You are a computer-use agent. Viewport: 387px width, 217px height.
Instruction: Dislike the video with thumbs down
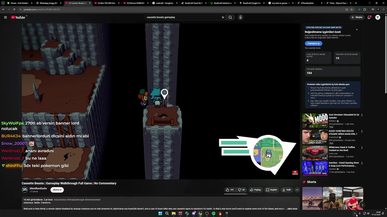coord(242,190)
